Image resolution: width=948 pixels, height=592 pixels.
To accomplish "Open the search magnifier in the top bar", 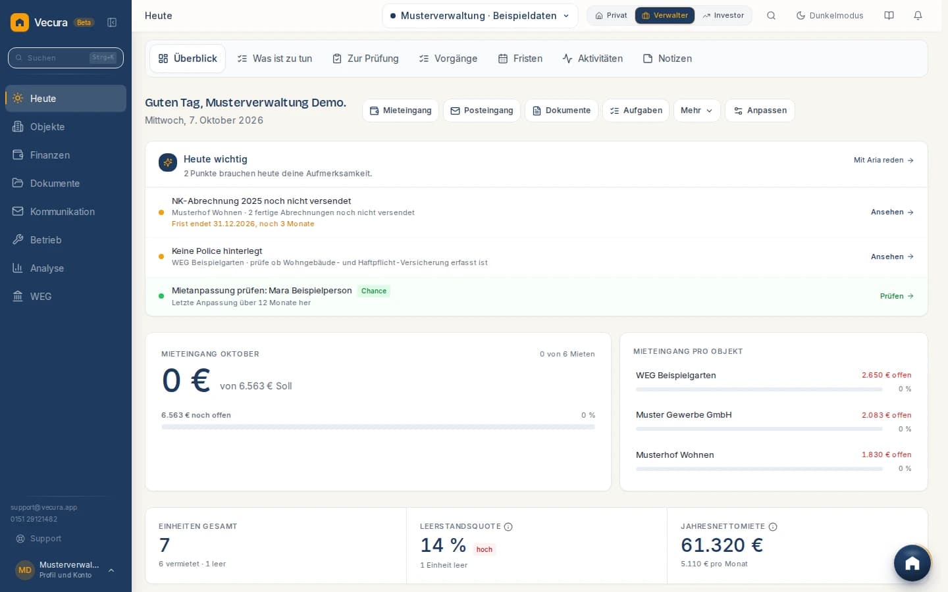I will (x=771, y=16).
